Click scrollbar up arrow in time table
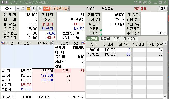Viewport: 169px width, 99px height. [x=165, y=44]
